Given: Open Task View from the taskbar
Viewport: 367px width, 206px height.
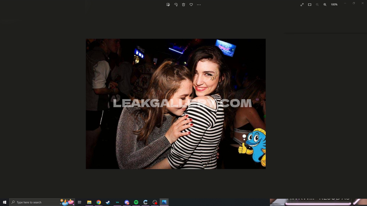Looking at the screenshot, I should pos(80,202).
